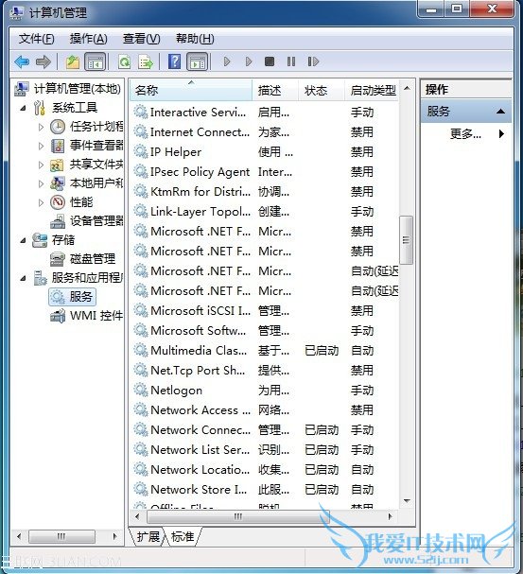Screen dimensions: 523x574
Task: Switch to the 扩展 tab
Action: (x=148, y=537)
